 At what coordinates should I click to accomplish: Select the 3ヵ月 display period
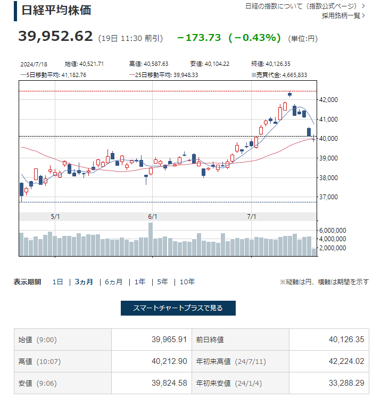(84, 282)
